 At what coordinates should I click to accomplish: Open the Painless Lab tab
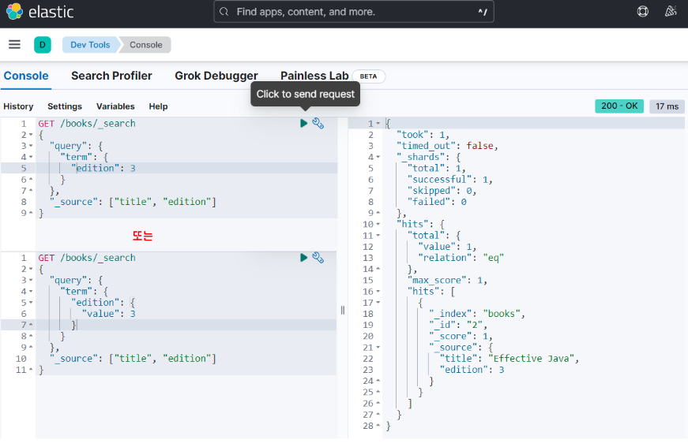[314, 76]
